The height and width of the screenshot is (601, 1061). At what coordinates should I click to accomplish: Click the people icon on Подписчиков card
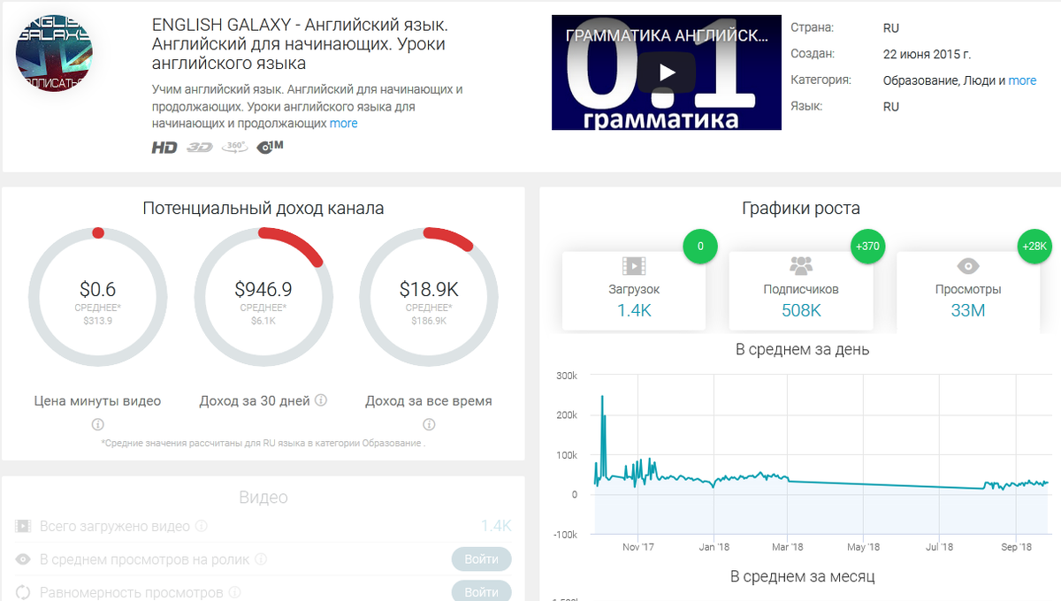(801, 265)
